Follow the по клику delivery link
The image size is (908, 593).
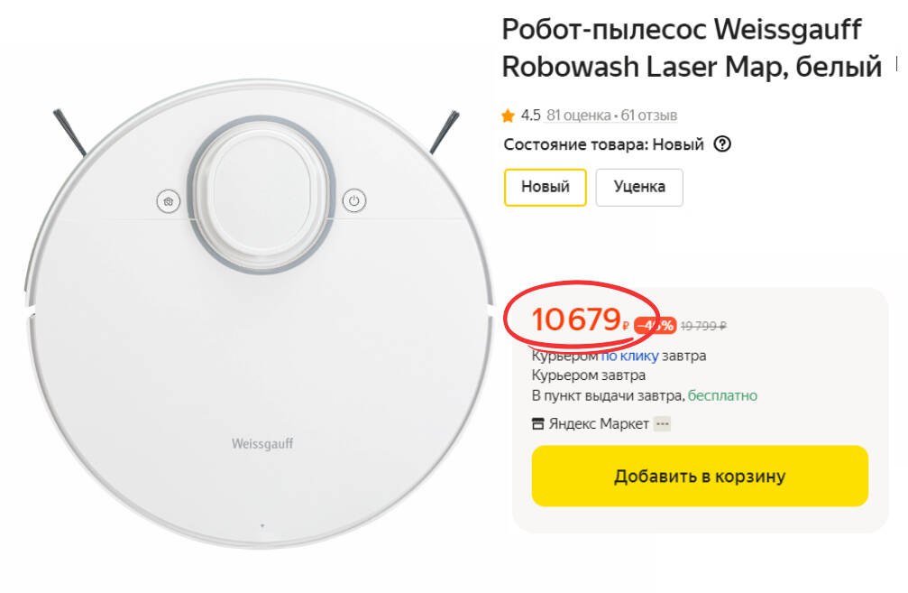629,356
